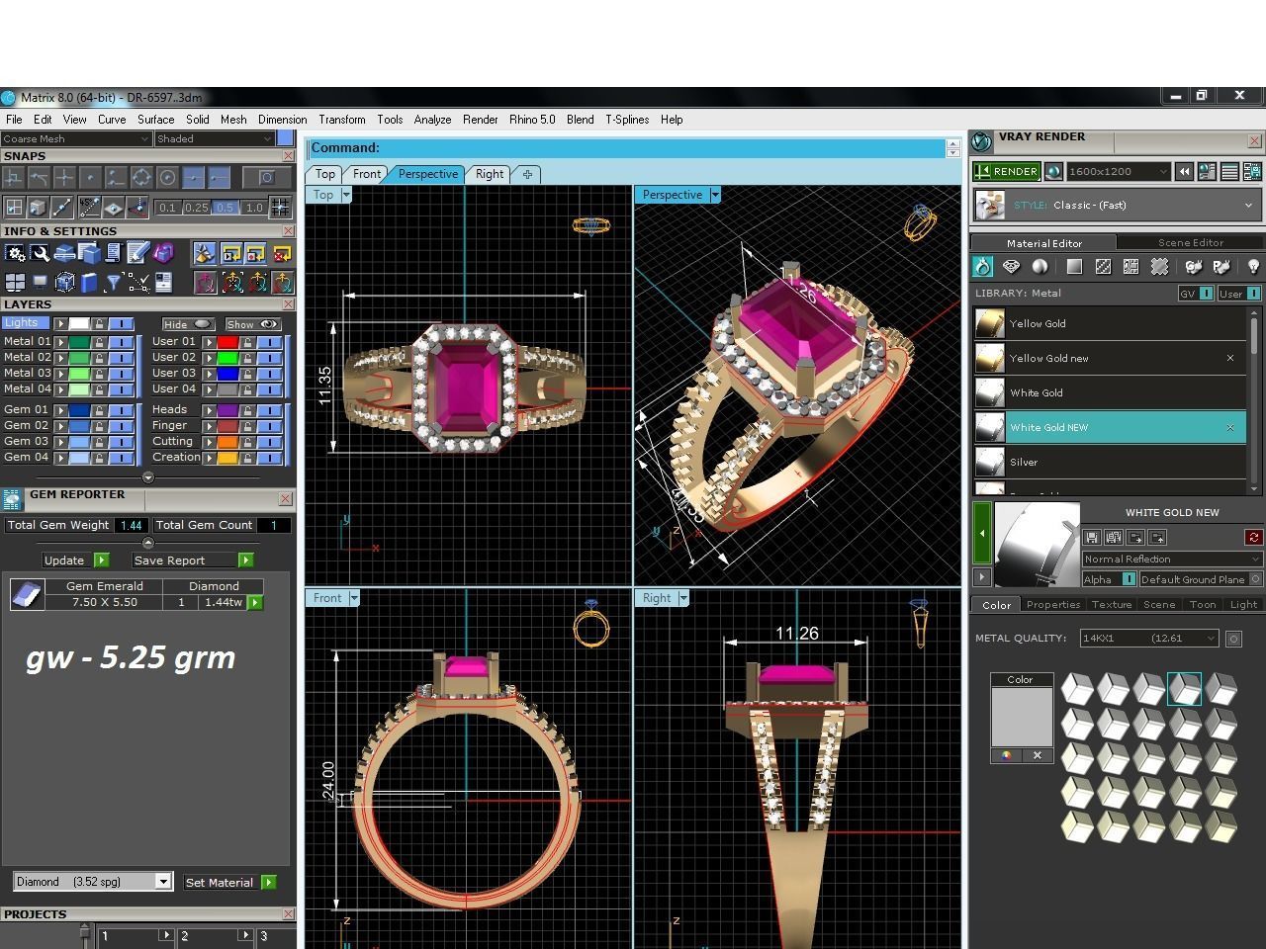Toggle the Center snap (circle) icon
This screenshot has height=949, width=1266.
167,178
